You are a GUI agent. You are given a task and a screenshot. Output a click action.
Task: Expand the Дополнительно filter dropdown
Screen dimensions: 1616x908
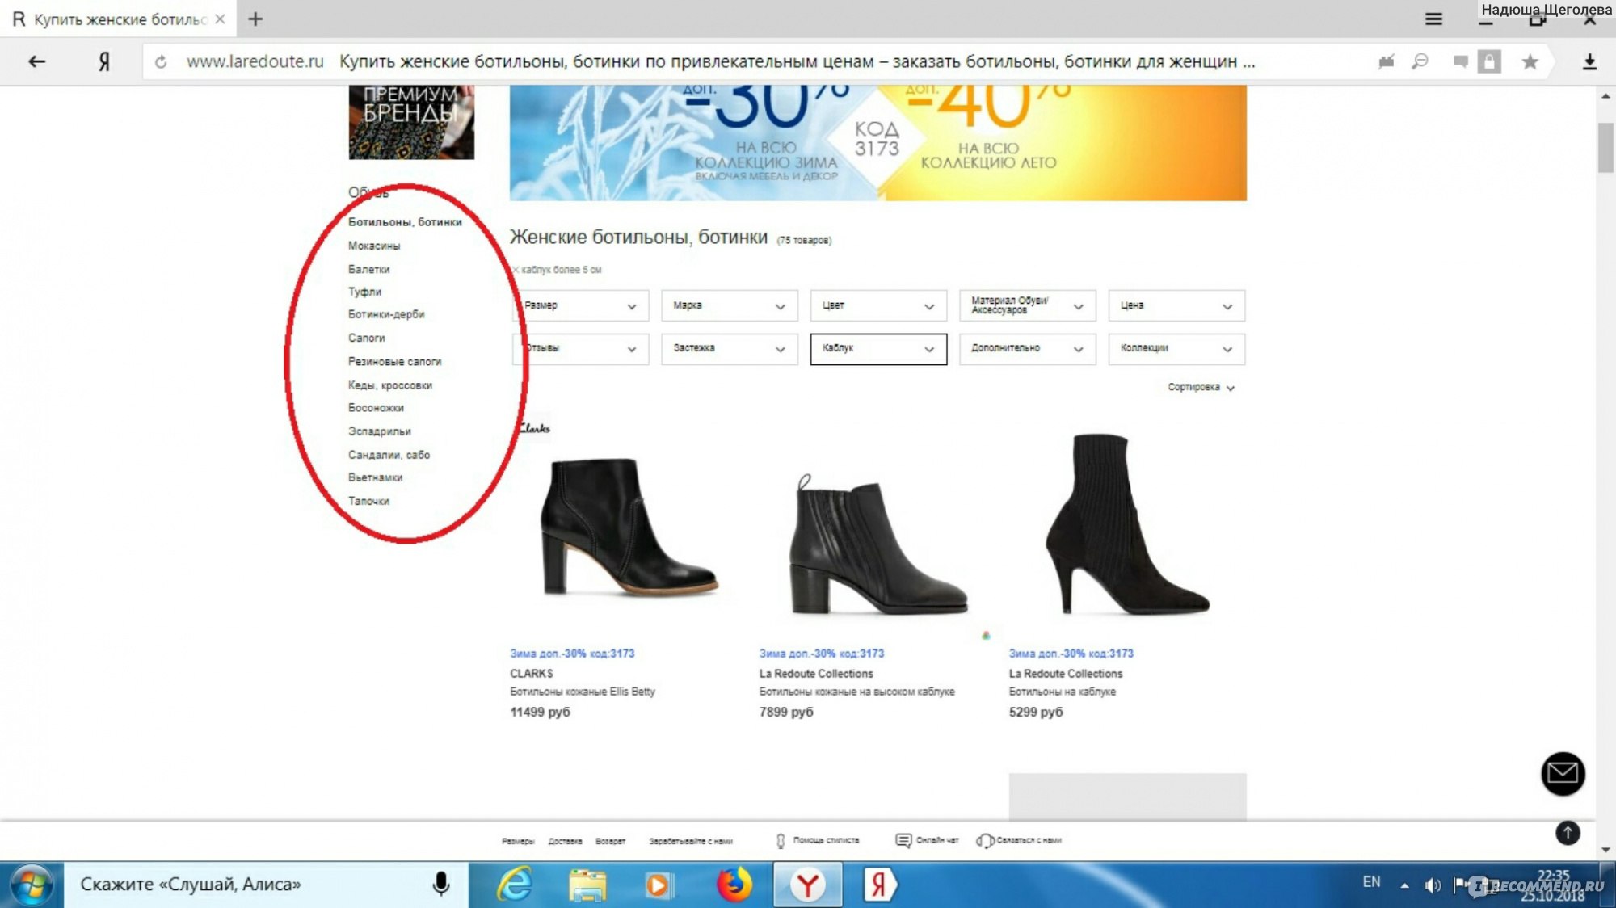tap(1027, 348)
